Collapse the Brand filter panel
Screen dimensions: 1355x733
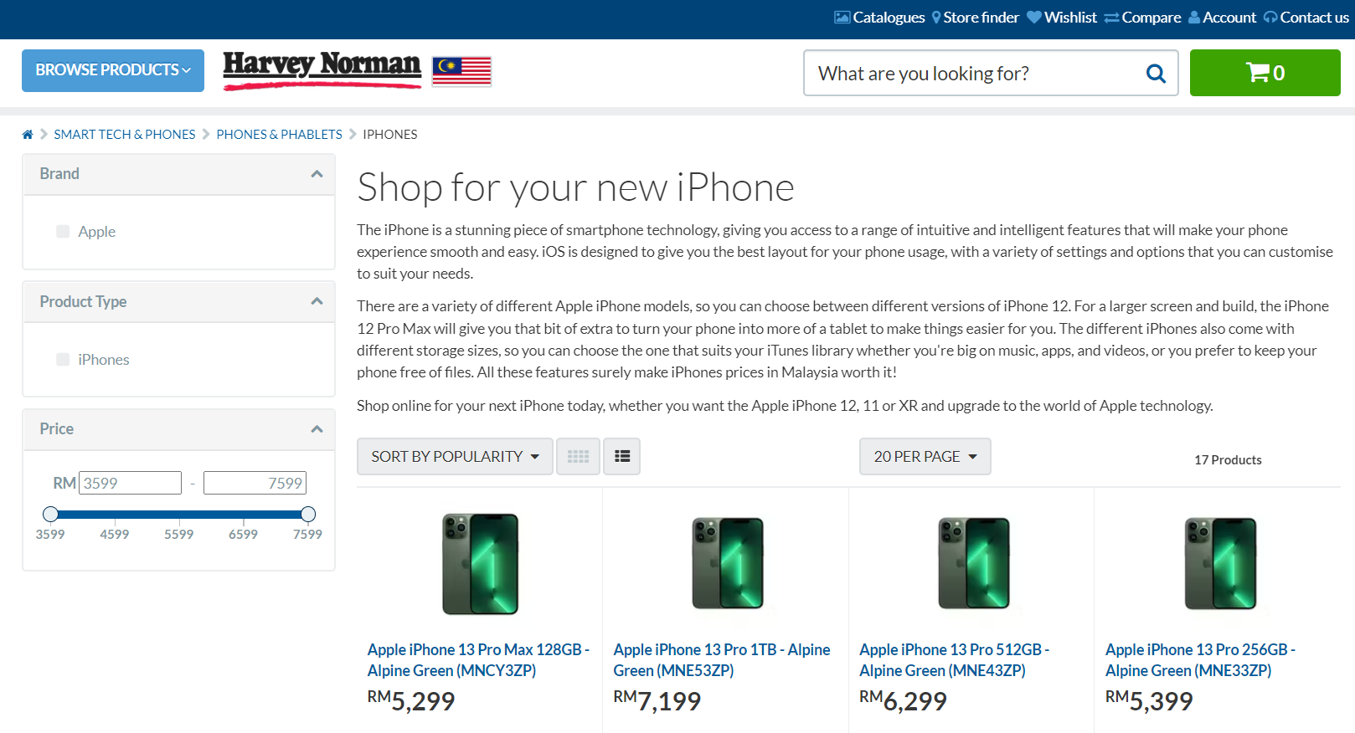coord(317,174)
